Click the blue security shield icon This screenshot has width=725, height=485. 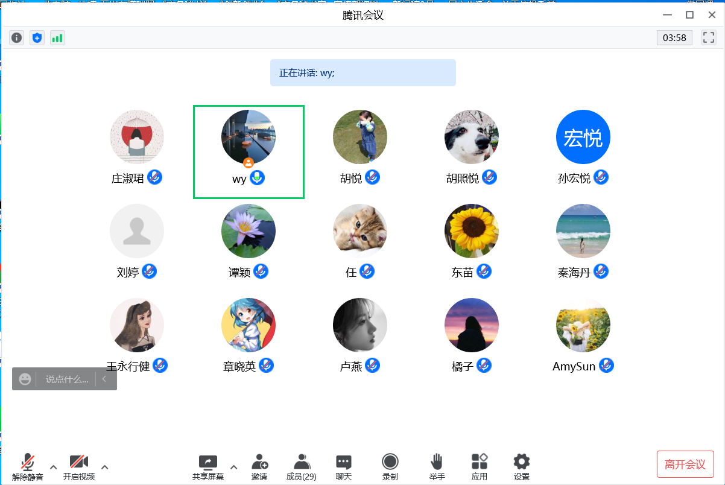pos(37,38)
